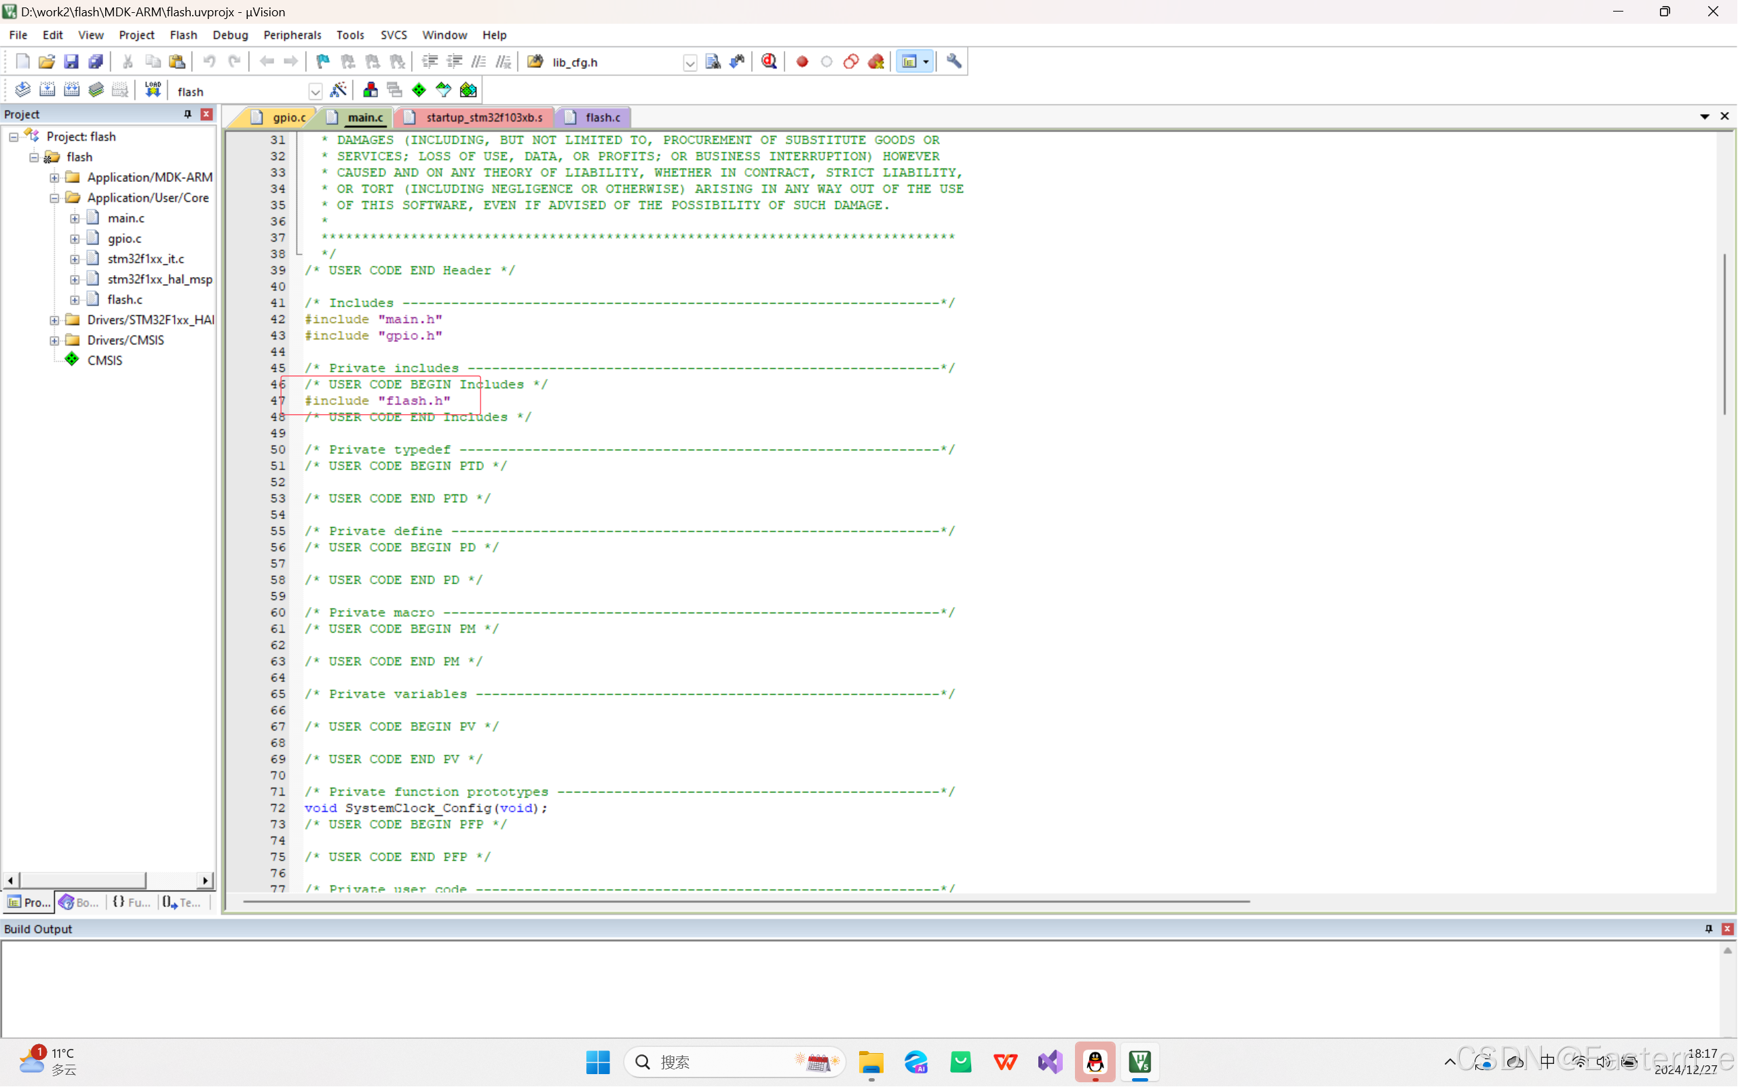Image resolution: width=1738 pixels, height=1087 pixels.
Task: Click Insert Bookmark flag icon
Action: tap(322, 62)
